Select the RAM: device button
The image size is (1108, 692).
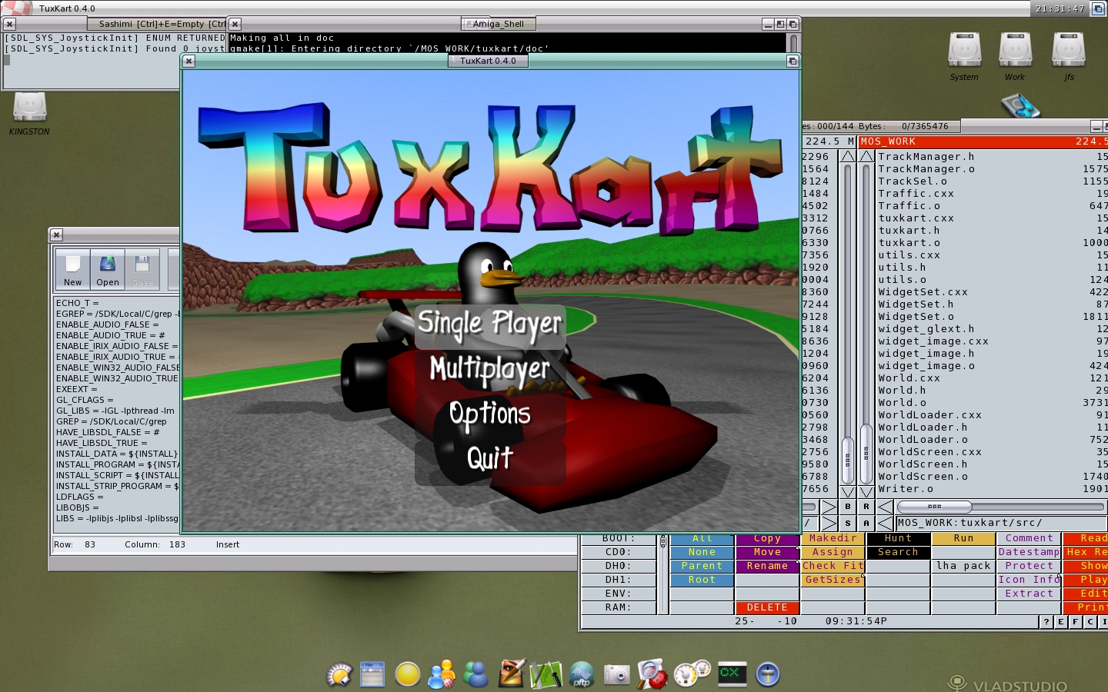(x=619, y=607)
